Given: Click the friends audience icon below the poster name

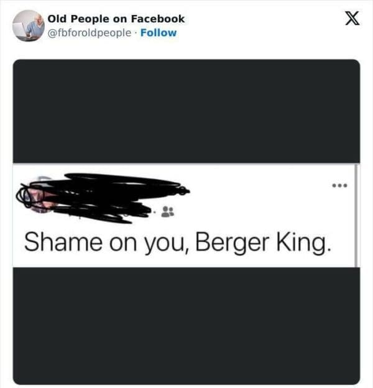Looking at the screenshot, I should coord(167,211).
